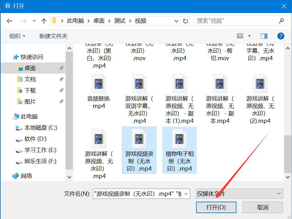Select the 音频替换.mp4 video file
Viewport: 292px width, 219px height.
99,91
